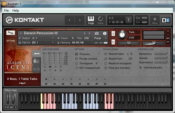The image size is (175, 113).
Task: Click the A mic position fader
Action: tap(55, 59)
